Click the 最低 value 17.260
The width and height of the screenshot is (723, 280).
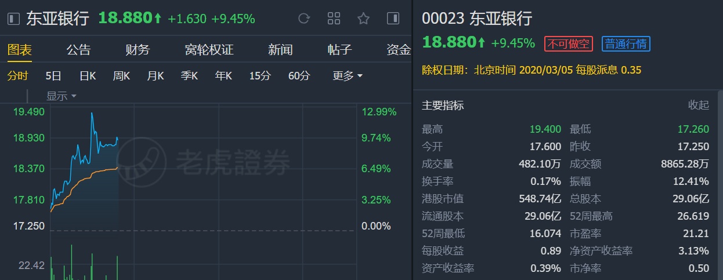[x=693, y=129]
